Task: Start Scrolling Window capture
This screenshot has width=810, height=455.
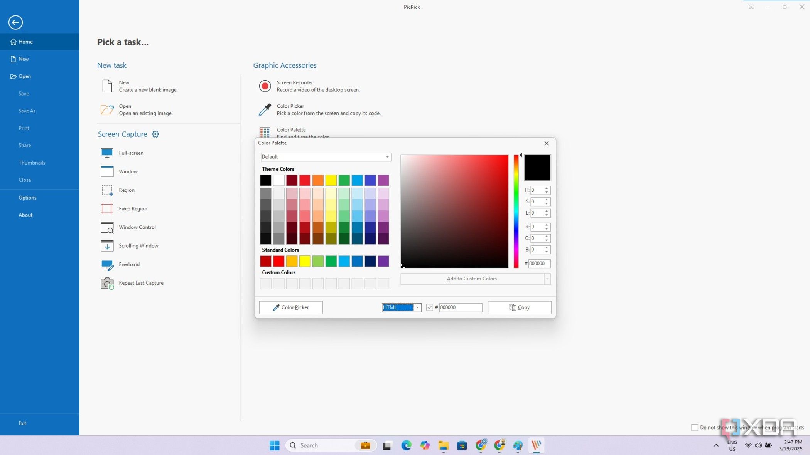Action: click(129, 246)
